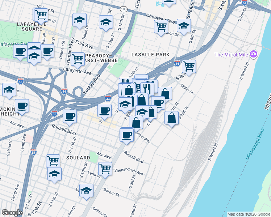Click the Interstate 64 shield
271x217 pixels.
[x=245, y=3]
